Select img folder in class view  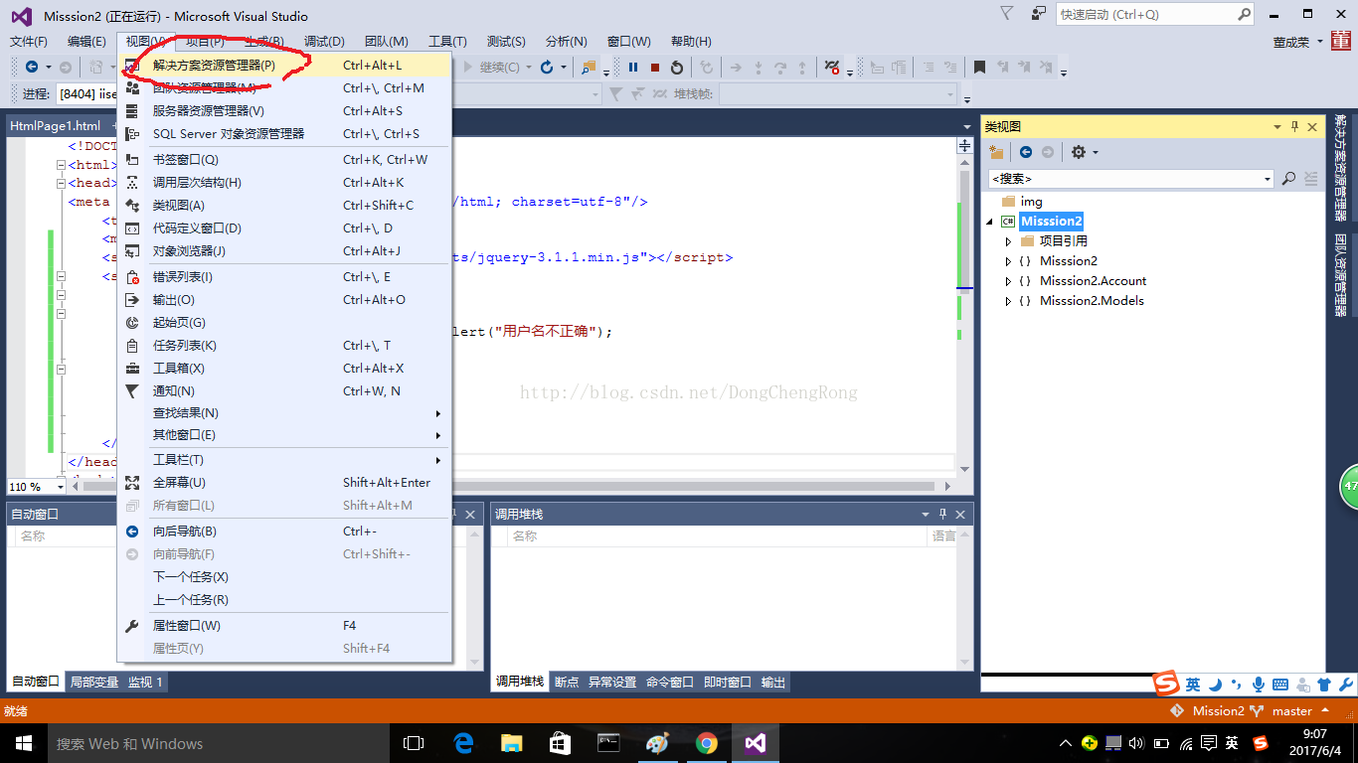(1031, 202)
